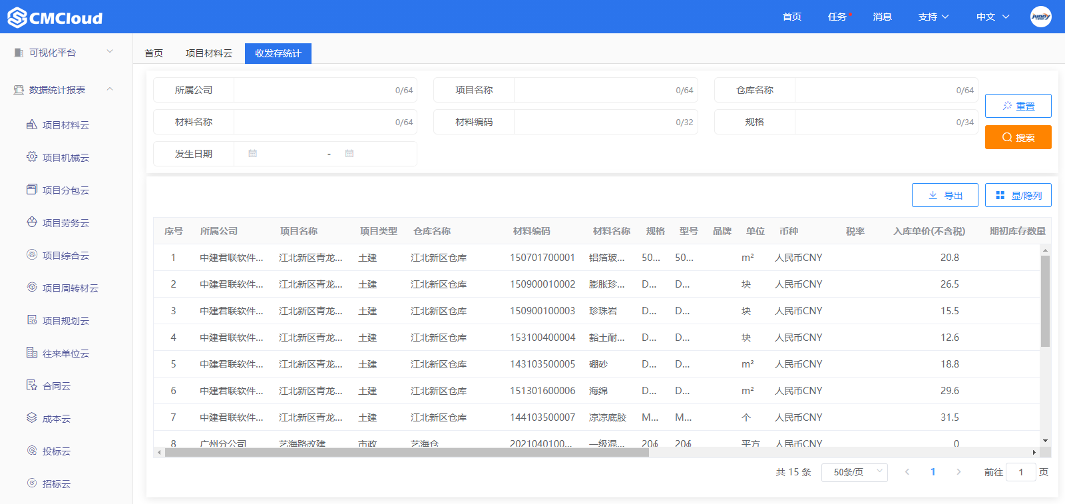
Task: Switch to the 项目材料云 tab
Action: [208, 53]
